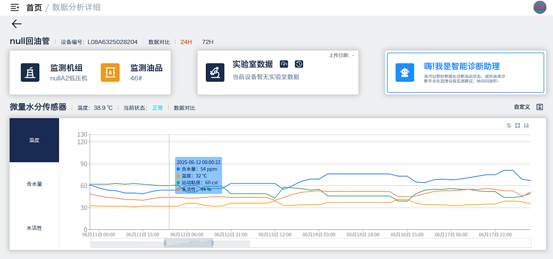The height and width of the screenshot is (259, 553).
Task: Click the microscope laboratory data icon
Action: point(215,72)
